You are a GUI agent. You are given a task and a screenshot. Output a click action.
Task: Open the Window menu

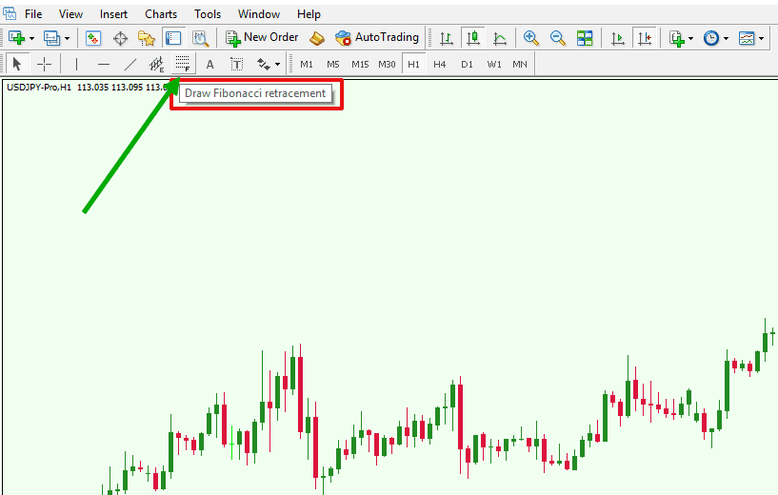[259, 14]
